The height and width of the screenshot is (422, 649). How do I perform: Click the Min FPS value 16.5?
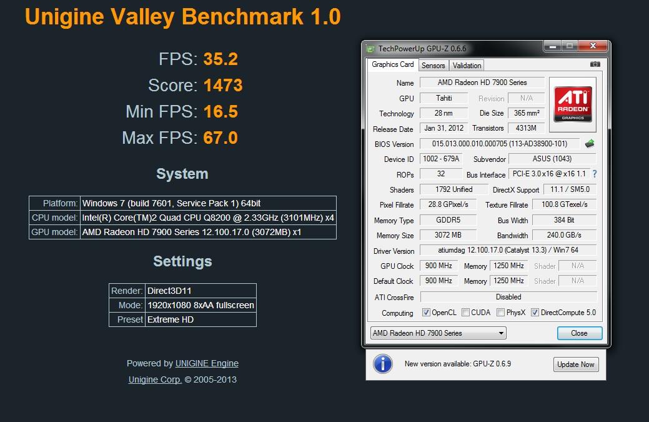click(x=220, y=111)
